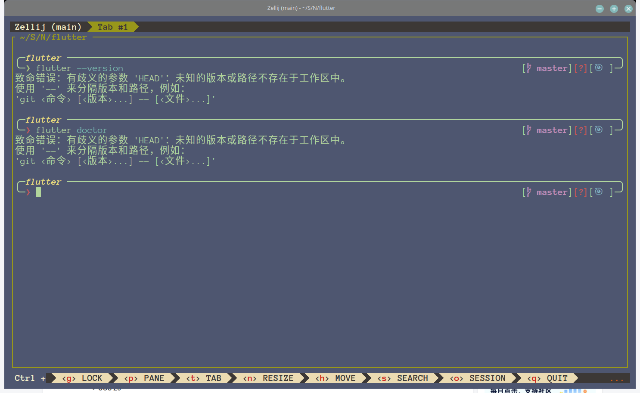Maximize the Zellij window
The image size is (640, 393).
614,9
